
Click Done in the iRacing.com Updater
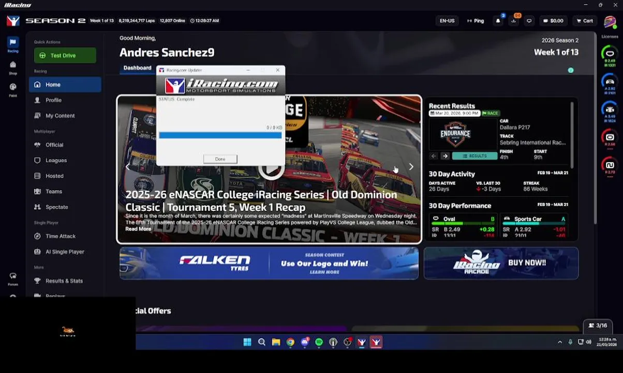[220, 159]
